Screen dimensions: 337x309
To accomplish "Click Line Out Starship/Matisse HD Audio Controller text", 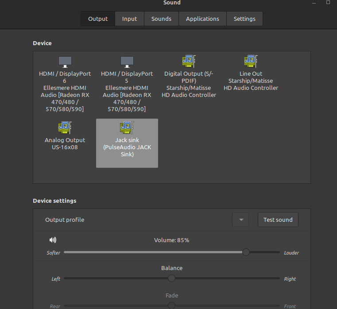I will (251, 81).
